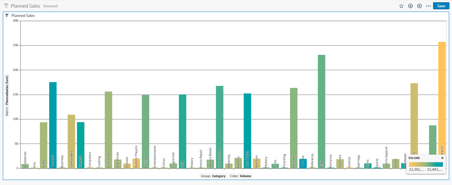The height and width of the screenshot is (185, 452).
Task: Click the download arrow icon
Action: 410,6
